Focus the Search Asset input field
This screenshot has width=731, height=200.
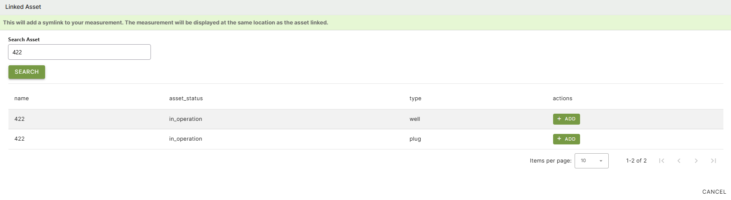(79, 52)
